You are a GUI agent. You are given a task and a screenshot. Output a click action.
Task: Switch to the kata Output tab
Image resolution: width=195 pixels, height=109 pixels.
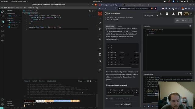[119, 26]
